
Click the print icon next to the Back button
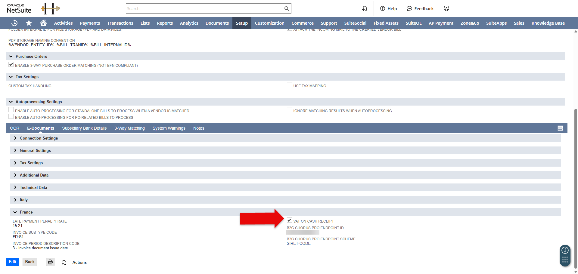[50, 262]
